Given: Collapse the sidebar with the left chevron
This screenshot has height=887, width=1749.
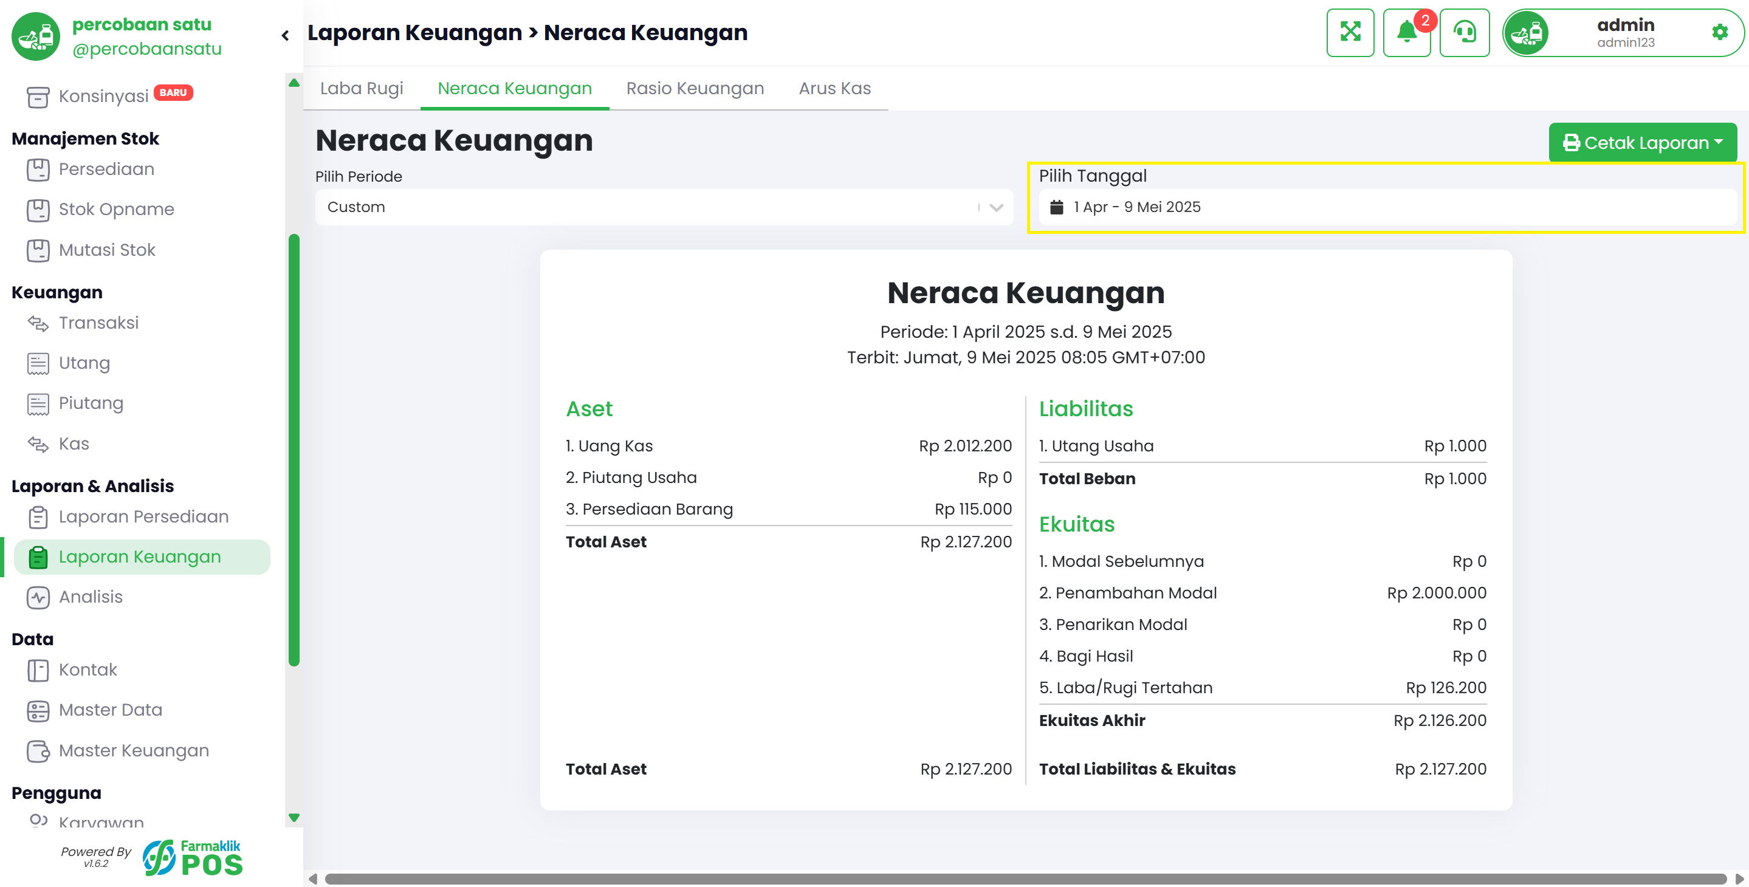Looking at the screenshot, I should [285, 35].
